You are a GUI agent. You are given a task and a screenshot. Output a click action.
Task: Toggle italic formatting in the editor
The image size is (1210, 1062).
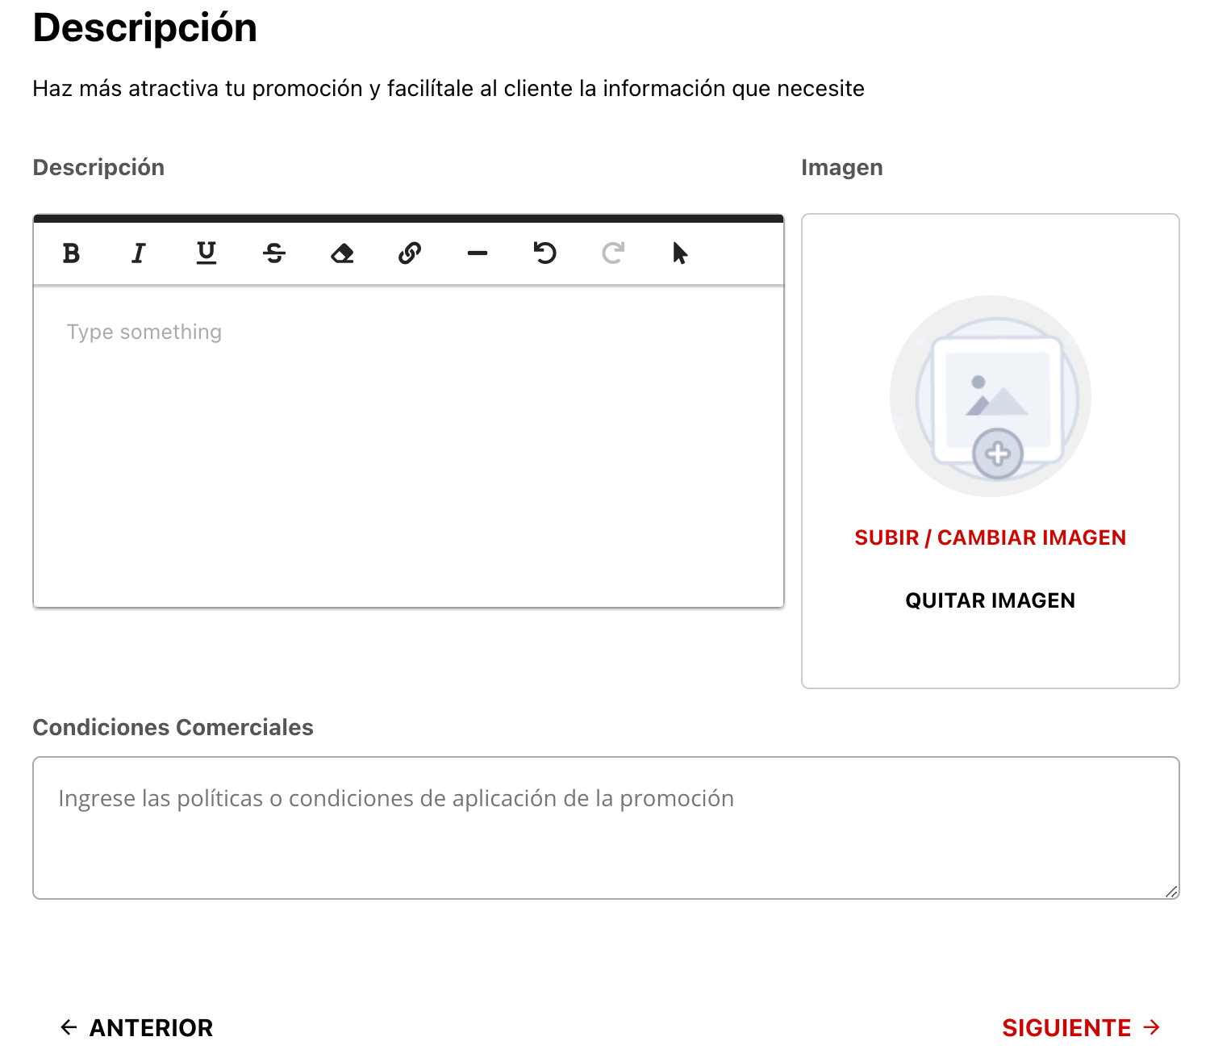click(139, 253)
